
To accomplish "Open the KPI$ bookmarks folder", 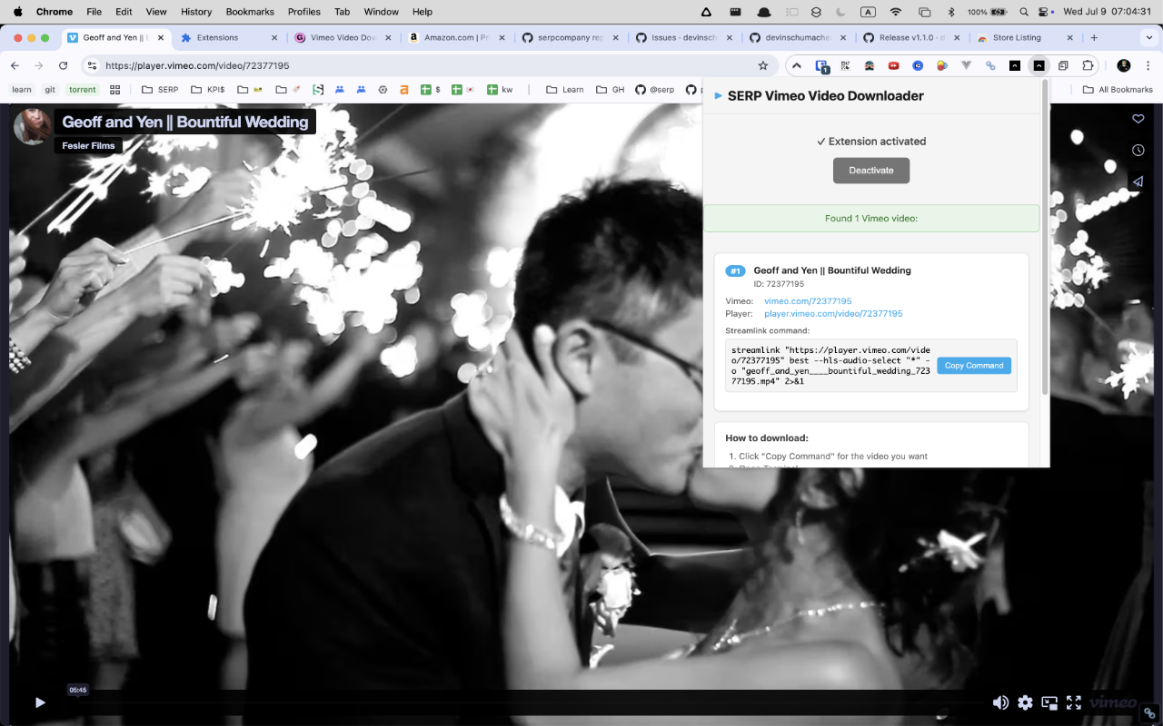I will 208,90.
